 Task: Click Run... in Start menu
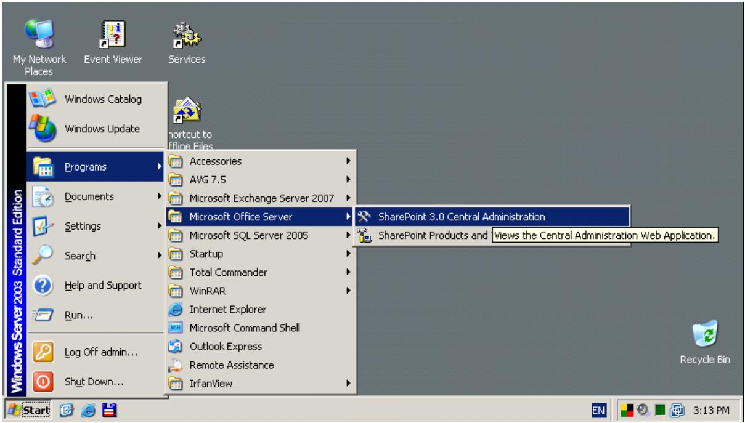tap(96, 316)
